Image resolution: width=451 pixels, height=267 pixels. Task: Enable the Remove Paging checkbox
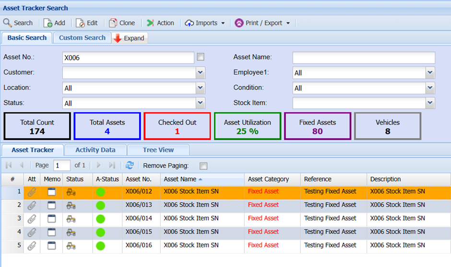(x=203, y=166)
